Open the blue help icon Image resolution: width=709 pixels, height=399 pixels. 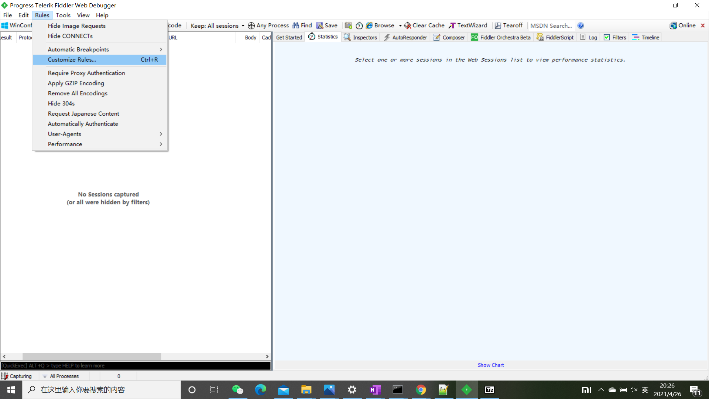point(580,25)
